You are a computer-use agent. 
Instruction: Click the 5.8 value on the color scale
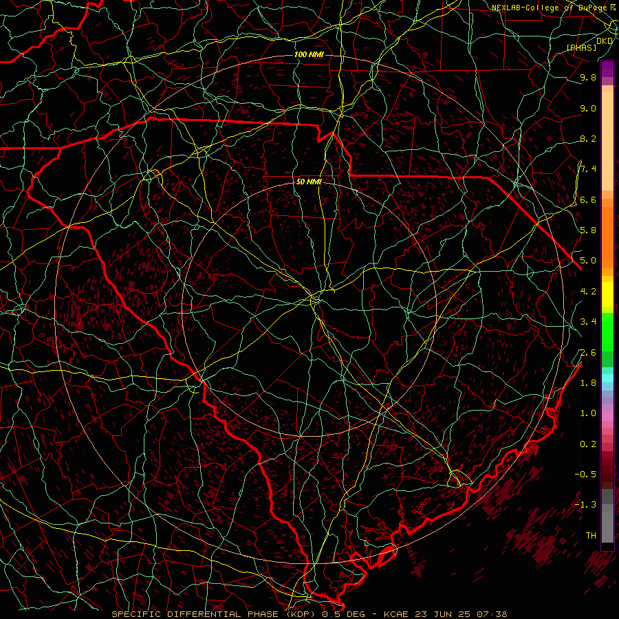pyautogui.click(x=588, y=230)
